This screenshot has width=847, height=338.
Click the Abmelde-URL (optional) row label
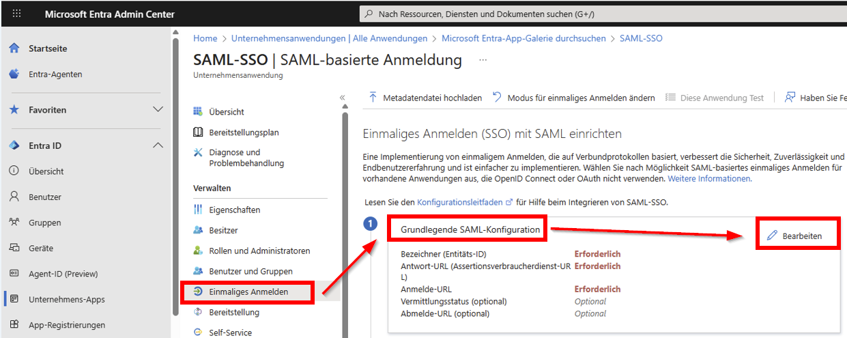pos(445,313)
